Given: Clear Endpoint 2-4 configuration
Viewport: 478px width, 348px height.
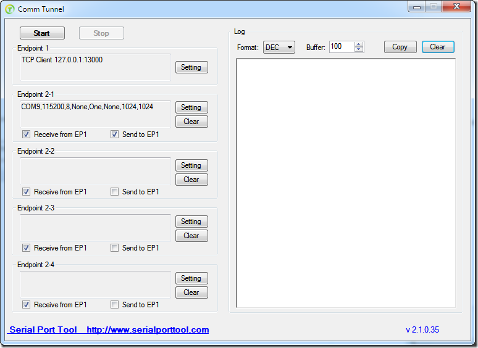Looking at the screenshot, I should point(191,292).
